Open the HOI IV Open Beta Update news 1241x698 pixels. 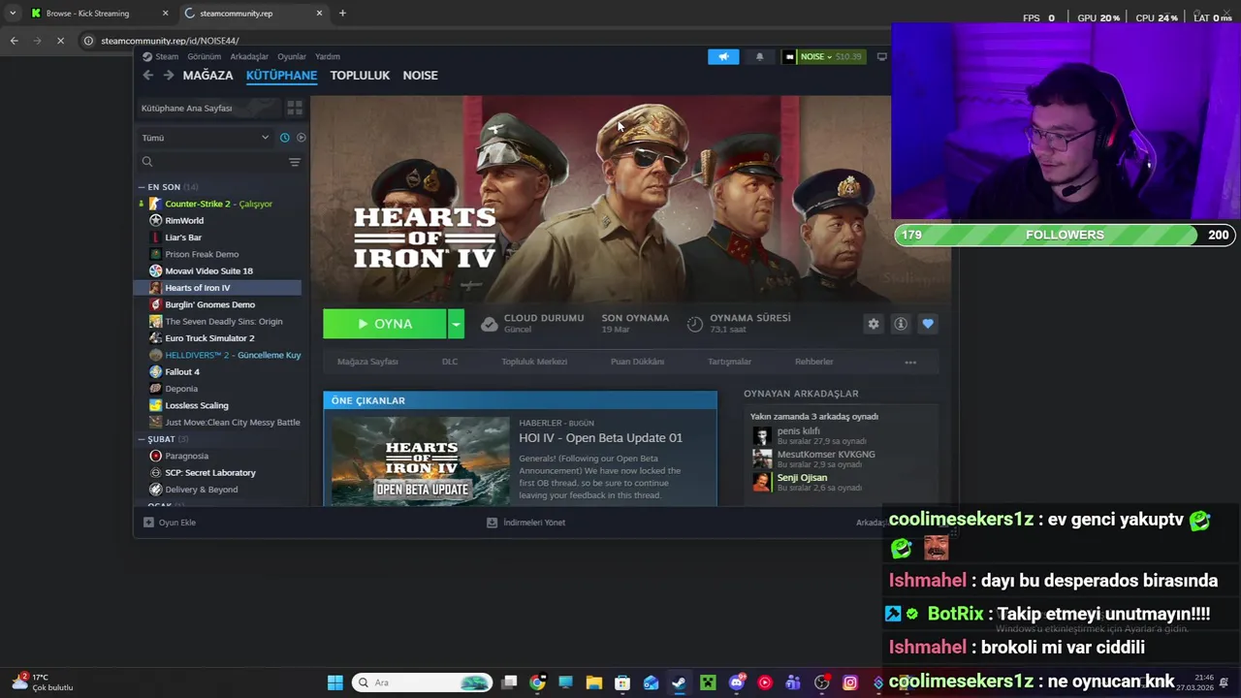click(x=600, y=438)
